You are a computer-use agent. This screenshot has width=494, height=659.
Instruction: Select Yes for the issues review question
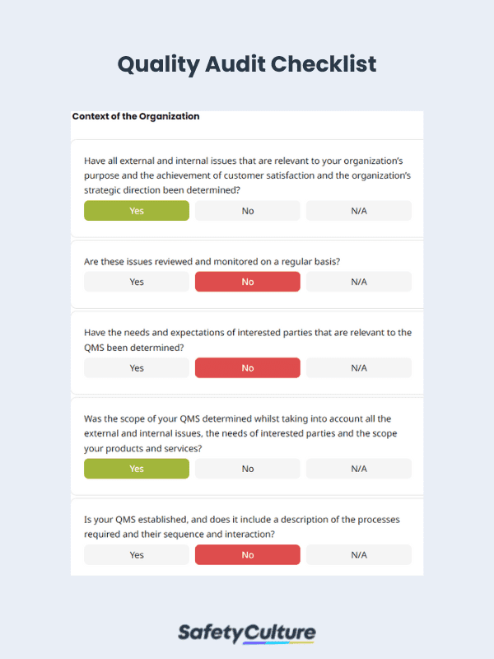pos(136,281)
